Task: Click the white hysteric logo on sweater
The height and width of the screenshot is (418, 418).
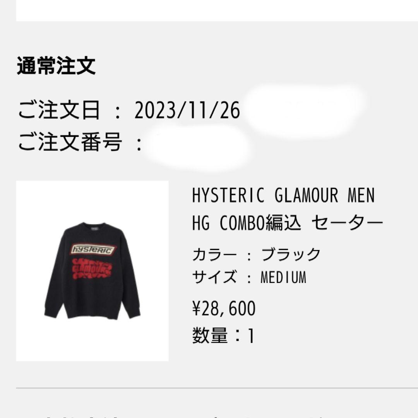Action: coord(93,250)
